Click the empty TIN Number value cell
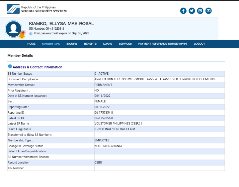 pos(159,168)
